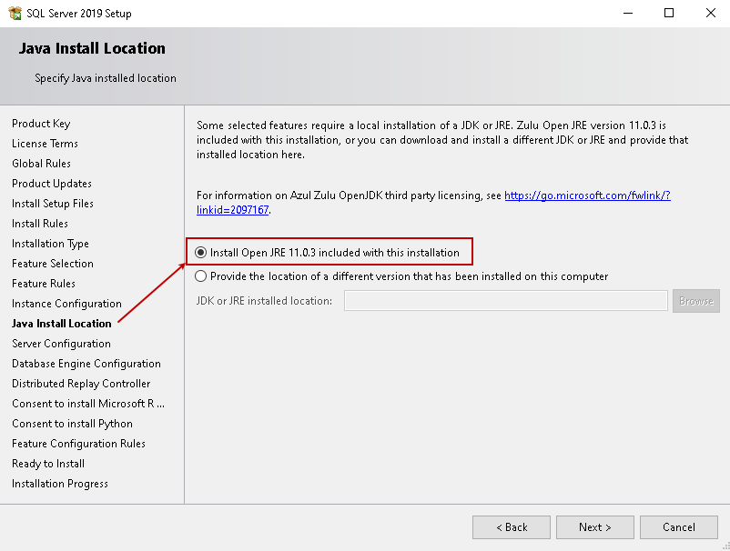Screen dimensions: 730x551
Task: Select Ready to Install step
Action: click(48, 464)
